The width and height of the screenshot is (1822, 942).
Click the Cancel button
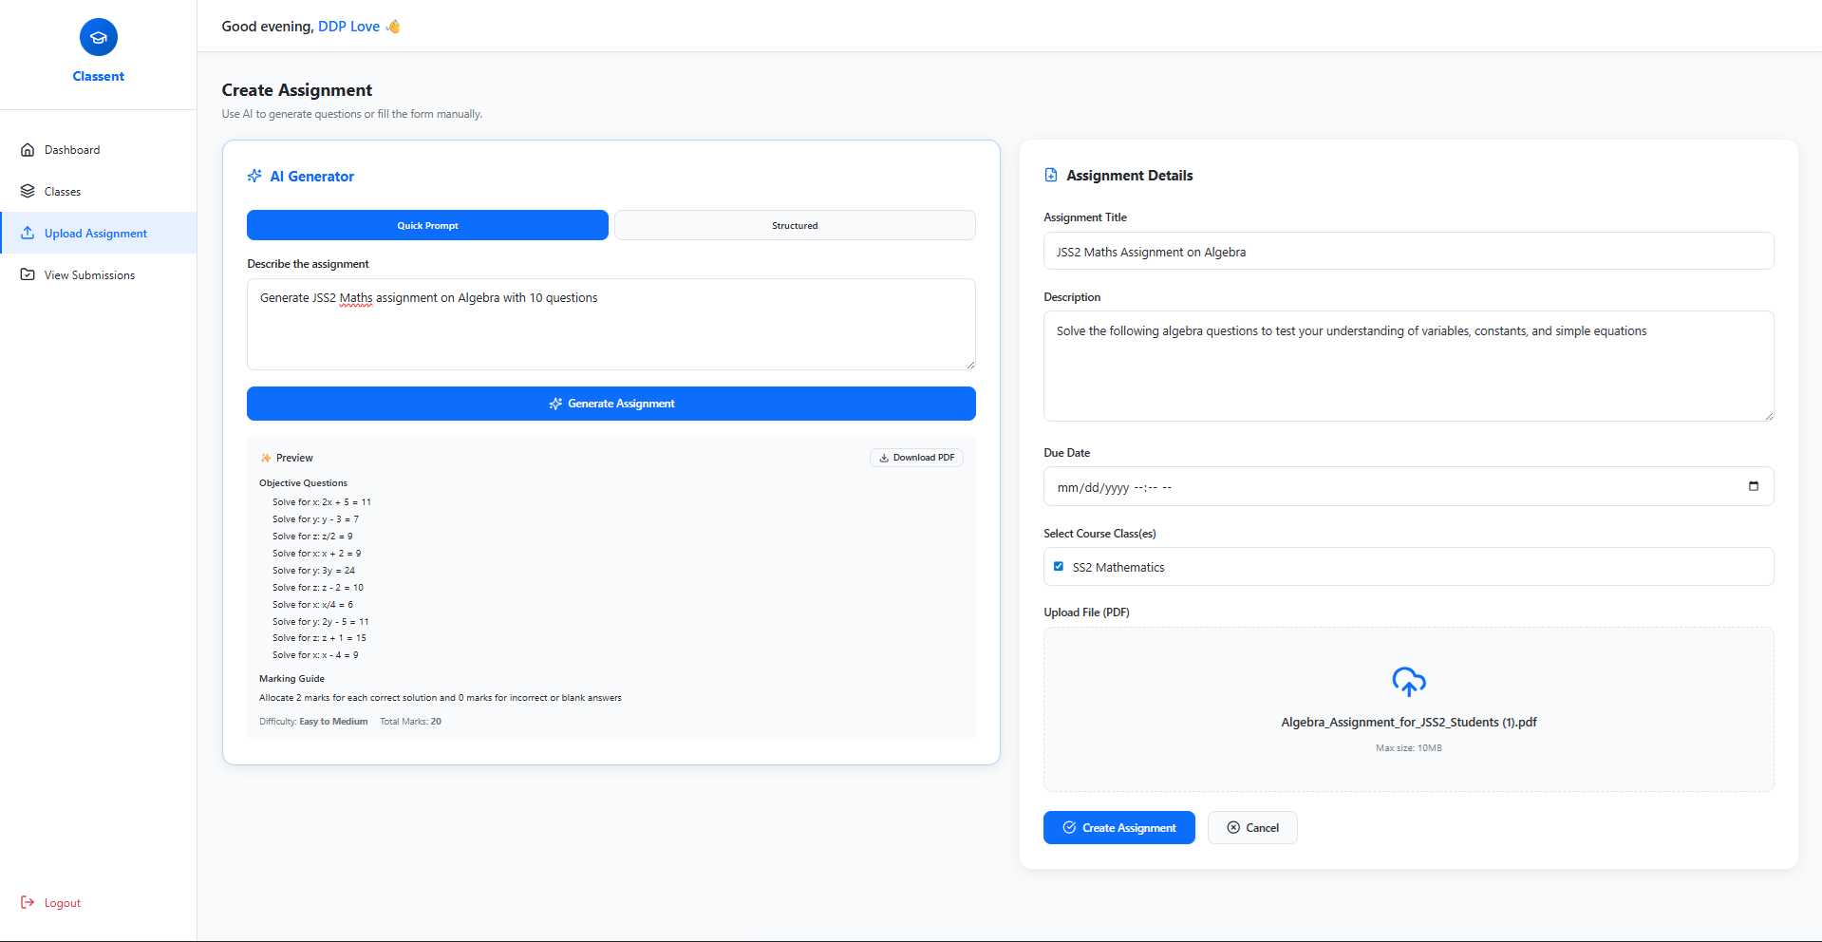[1252, 828]
